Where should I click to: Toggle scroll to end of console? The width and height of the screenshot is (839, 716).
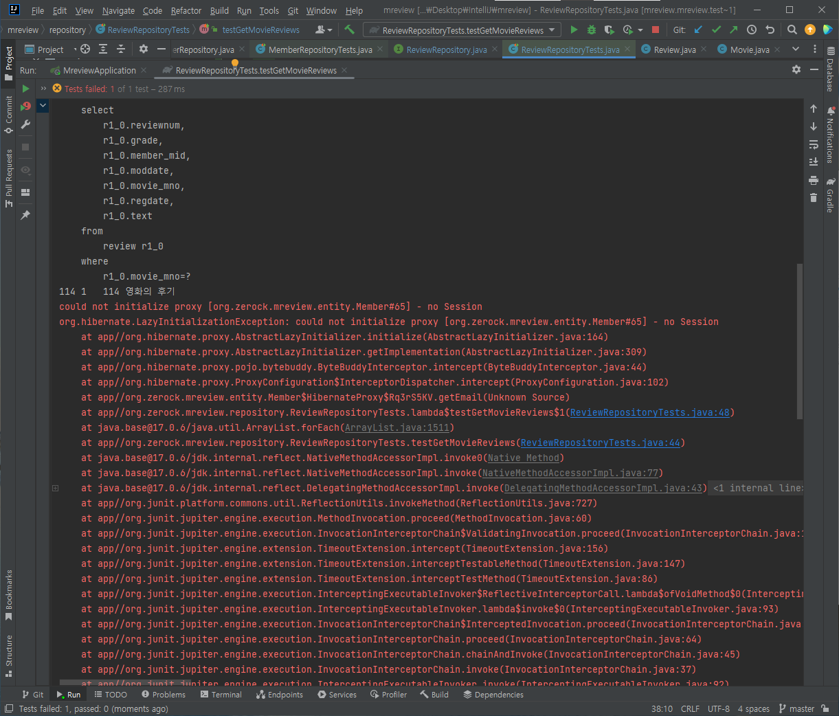814,162
